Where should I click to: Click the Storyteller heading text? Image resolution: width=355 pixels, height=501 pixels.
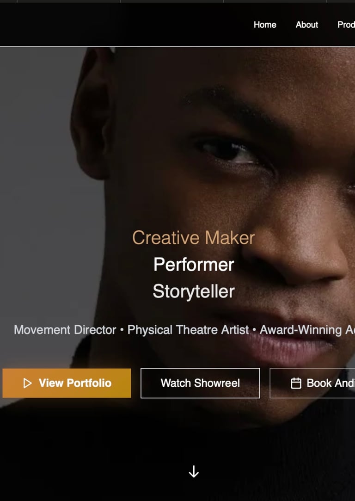point(194,291)
